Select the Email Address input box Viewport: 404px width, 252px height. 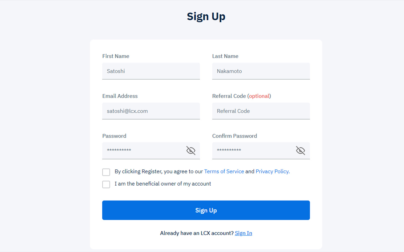pos(151,111)
